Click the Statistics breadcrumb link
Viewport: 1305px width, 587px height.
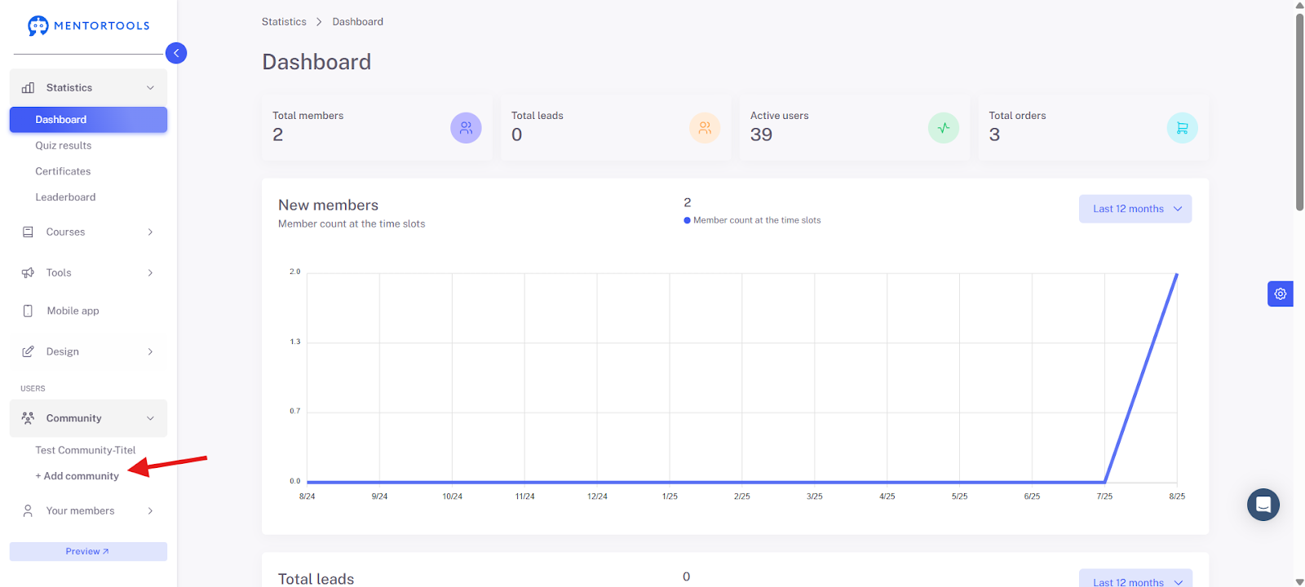(x=284, y=22)
